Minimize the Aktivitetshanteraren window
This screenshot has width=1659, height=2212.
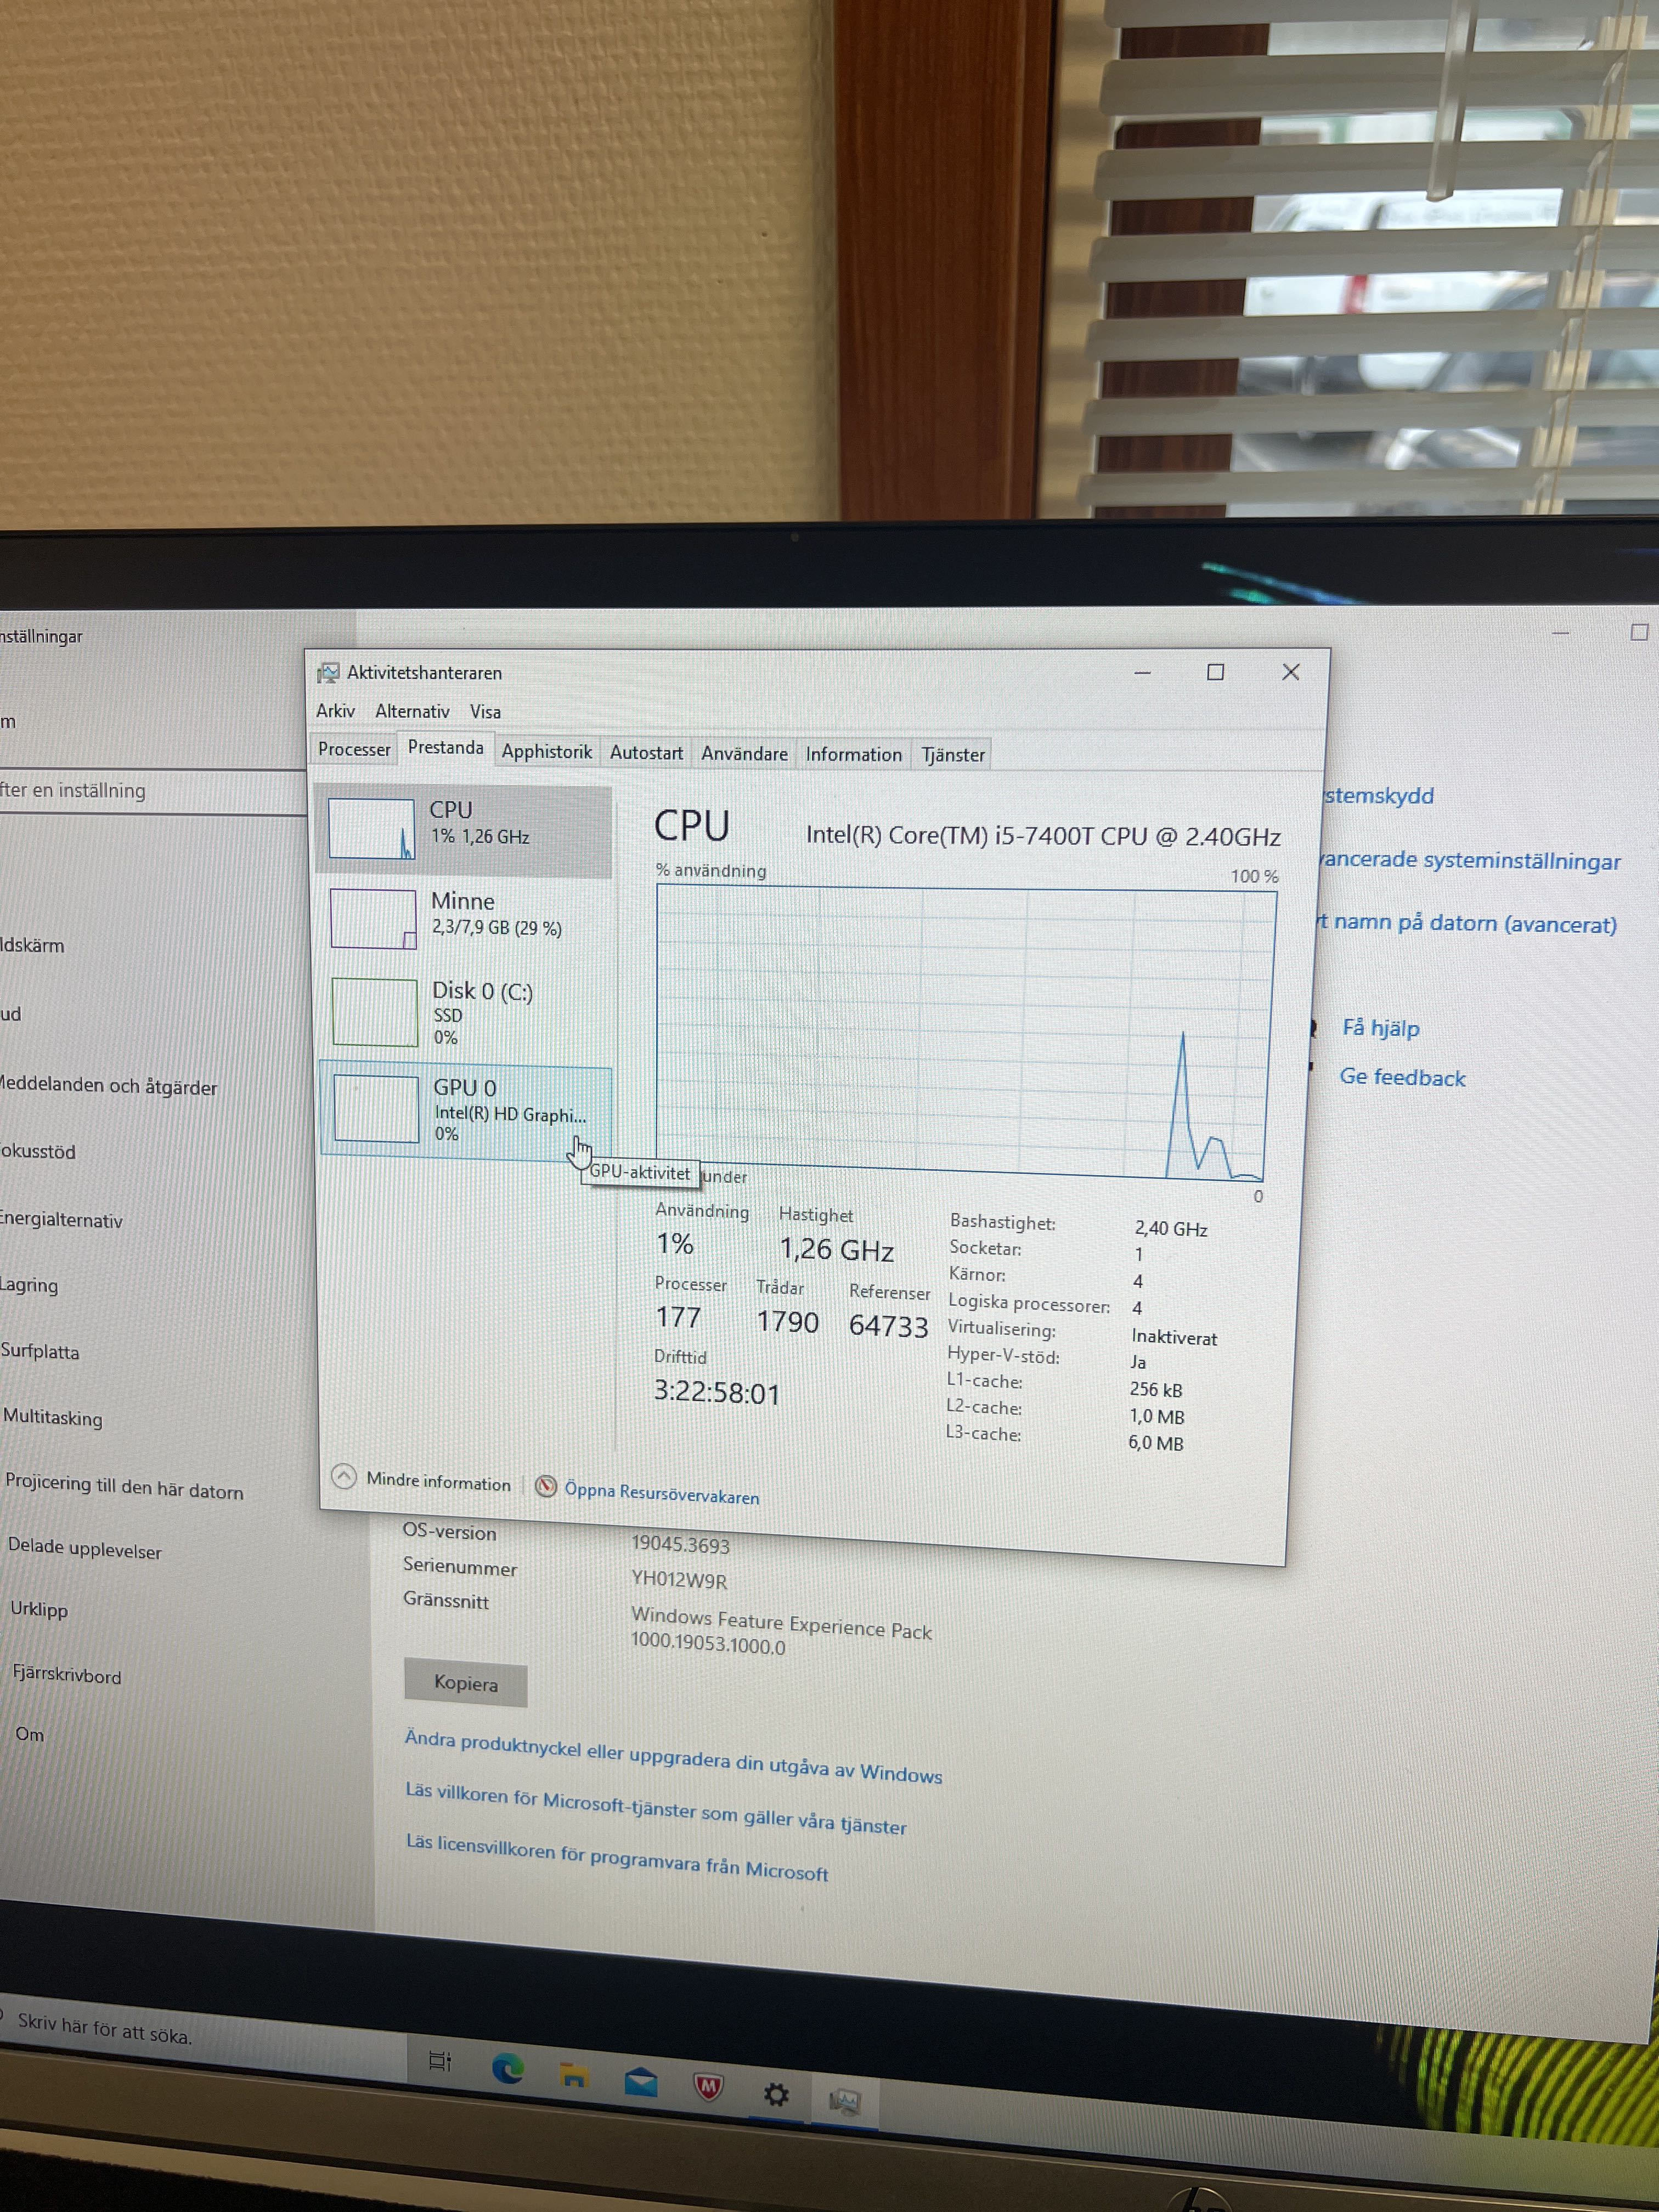[x=1143, y=673]
